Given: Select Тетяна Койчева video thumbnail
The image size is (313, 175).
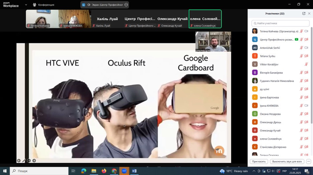Looking at the screenshot, I should tap(42, 19).
